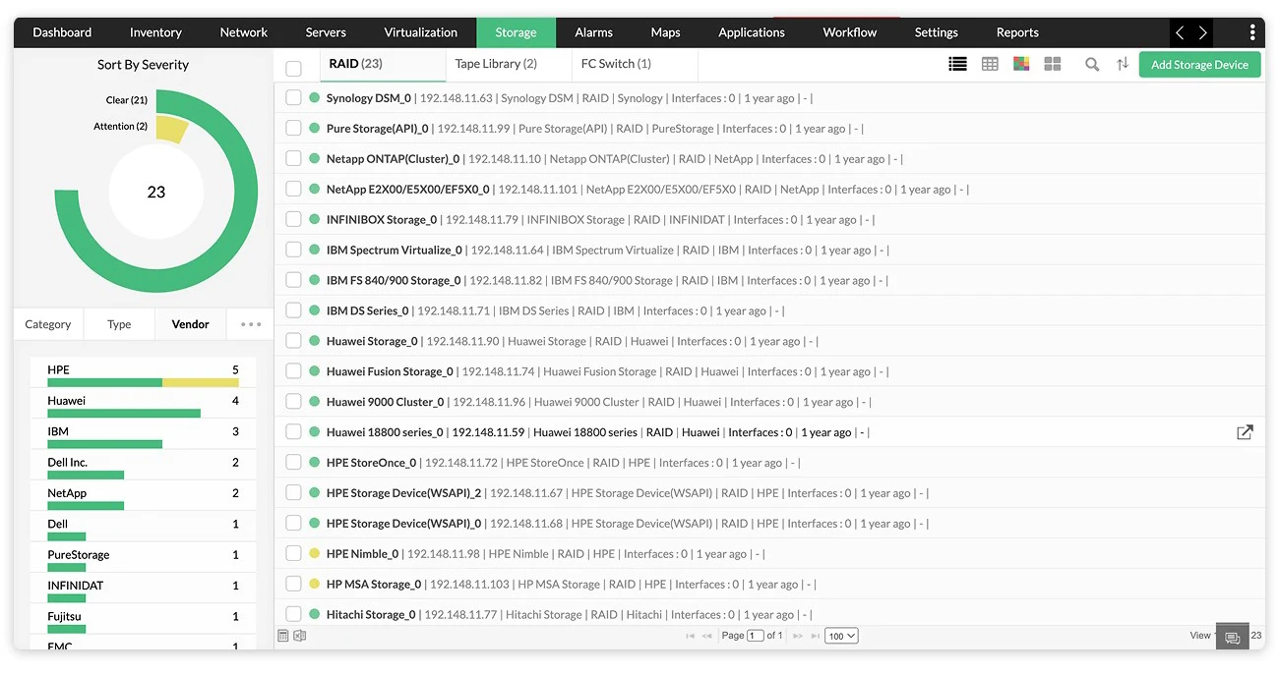This screenshot has width=1279, height=675.
Task: Expand more filter options ellipsis
Action: point(251,324)
